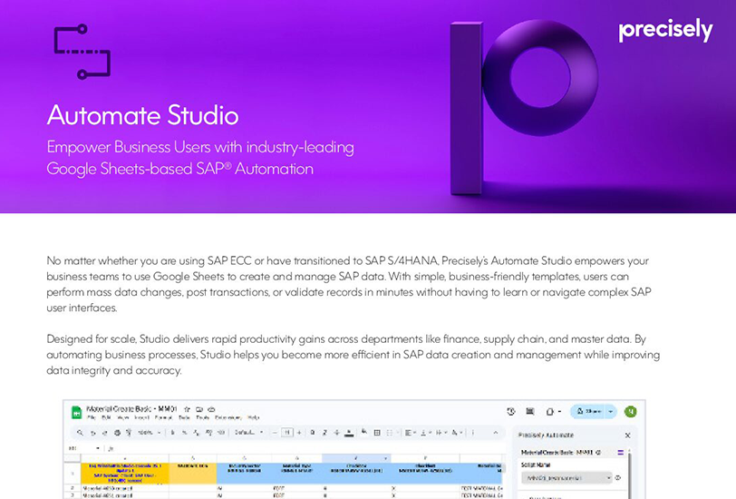Open the zoom level dropdown
The image size is (736, 499).
150,433
